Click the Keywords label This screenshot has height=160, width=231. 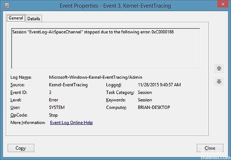tap(116, 100)
